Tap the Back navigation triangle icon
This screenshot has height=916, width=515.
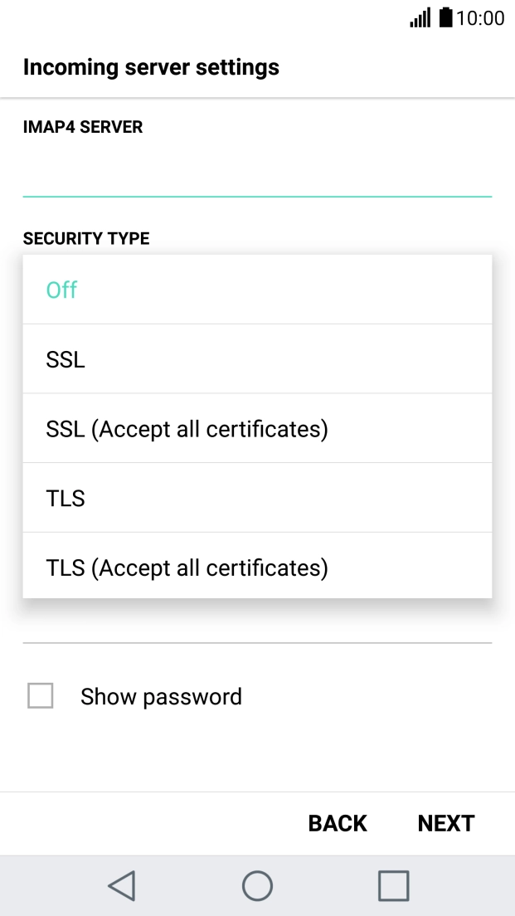121,885
